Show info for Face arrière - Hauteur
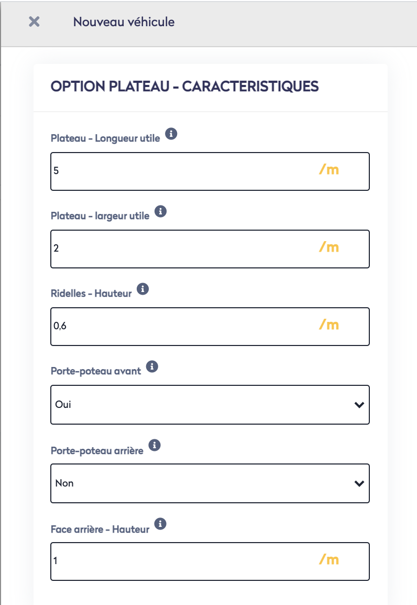Viewport: 417px width, 605px height. (160, 524)
